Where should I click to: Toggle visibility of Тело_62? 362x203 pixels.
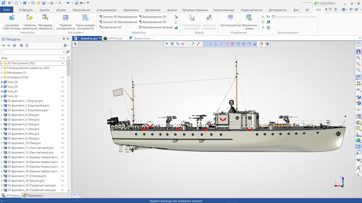pyautogui.click(x=62, y=96)
